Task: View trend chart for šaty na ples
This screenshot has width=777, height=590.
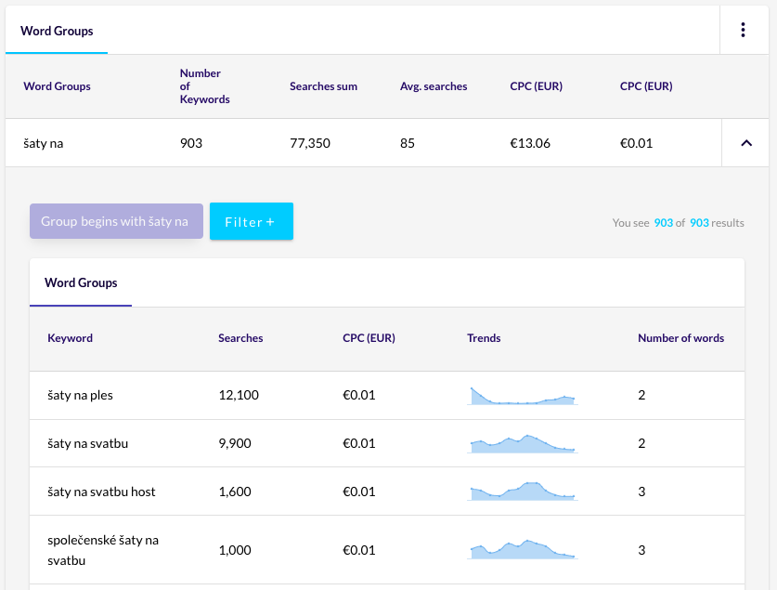Action: pyautogui.click(x=523, y=396)
